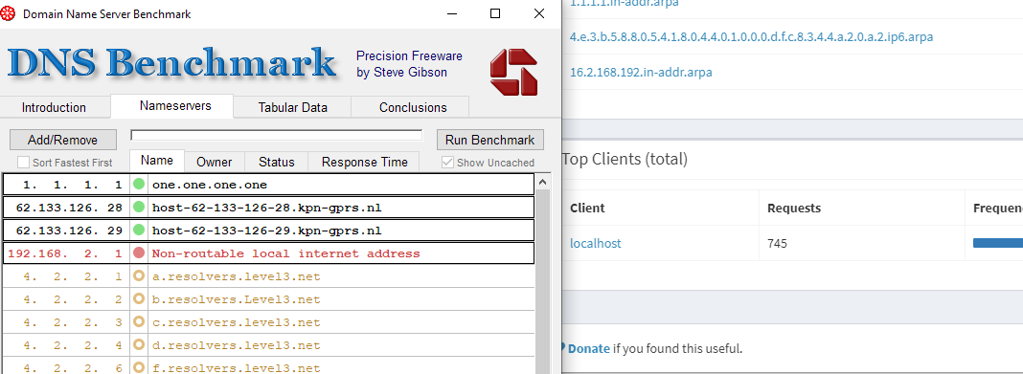Click green status dot for 62.133.126.28
Screen dimensions: 1023x374
pos(138,208)
